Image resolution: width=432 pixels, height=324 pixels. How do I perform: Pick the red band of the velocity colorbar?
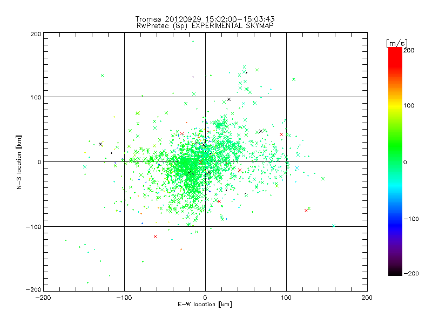point(395,58)
